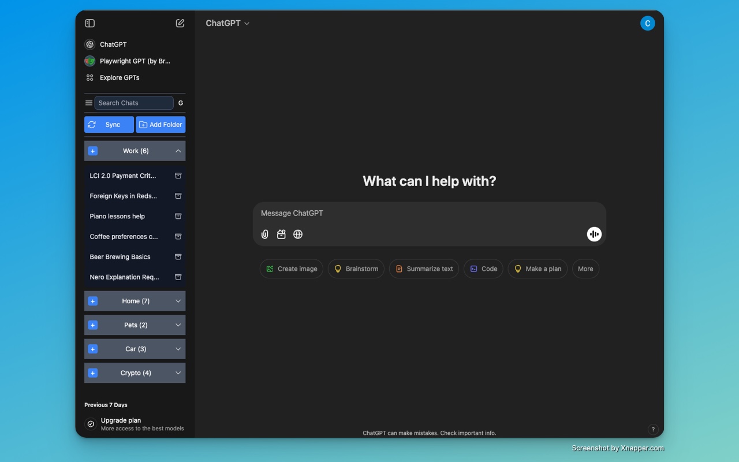Viewport: 739px width, 462px height.
Task: Archive the Piano lessons help chat
Action: 178,216
